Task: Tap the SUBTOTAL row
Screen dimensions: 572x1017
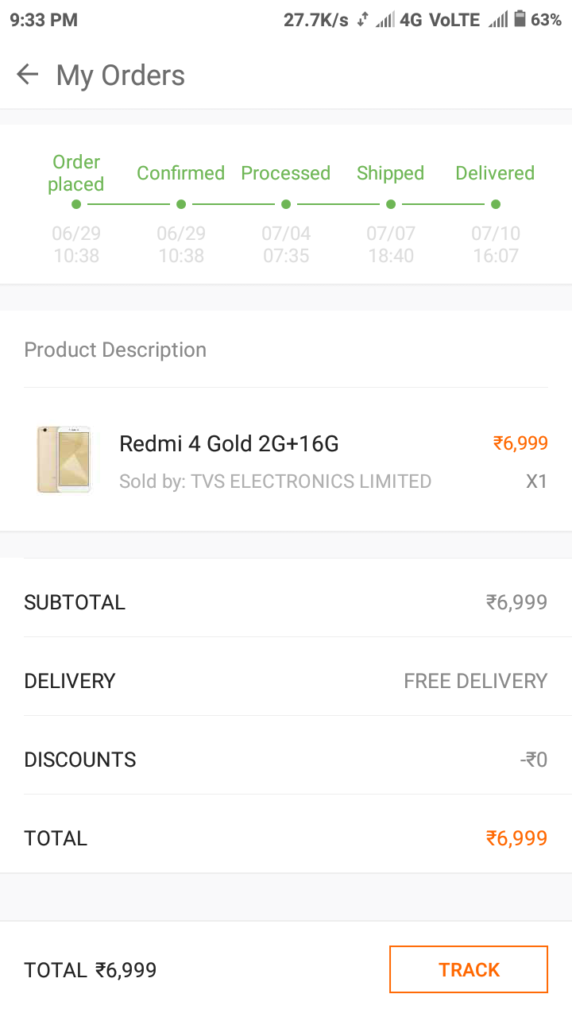Action: click(x=286, y=602)
